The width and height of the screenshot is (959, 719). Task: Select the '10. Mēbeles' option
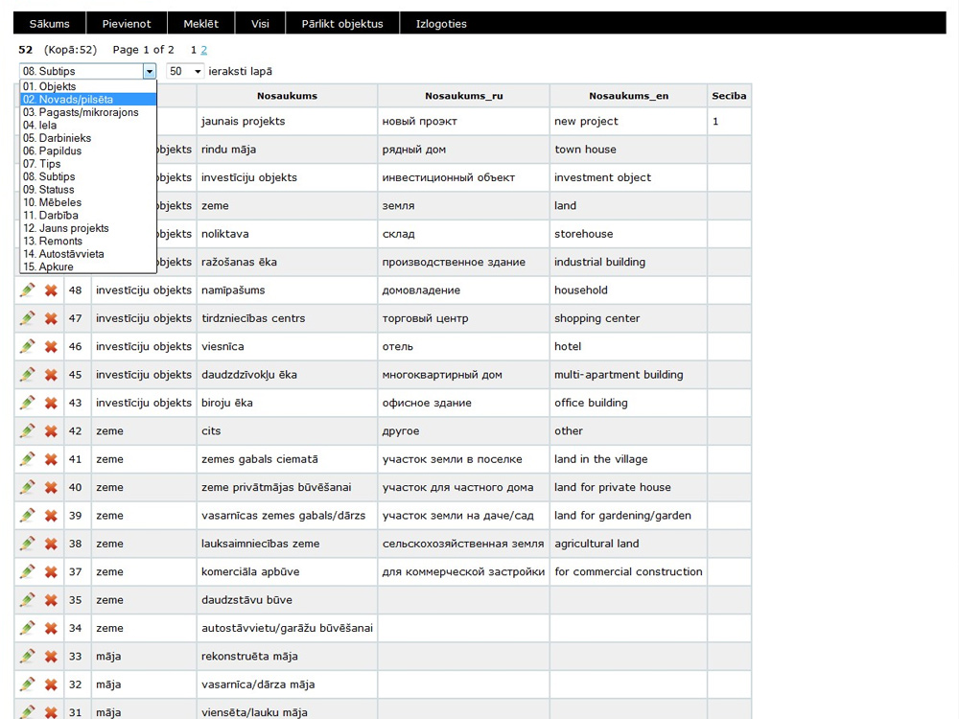click(88, 202)
